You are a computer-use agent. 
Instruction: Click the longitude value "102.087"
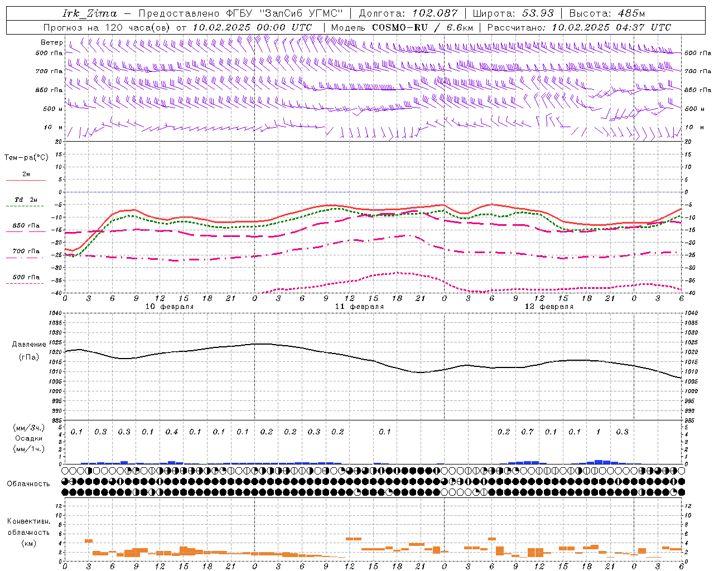(435, 13)
